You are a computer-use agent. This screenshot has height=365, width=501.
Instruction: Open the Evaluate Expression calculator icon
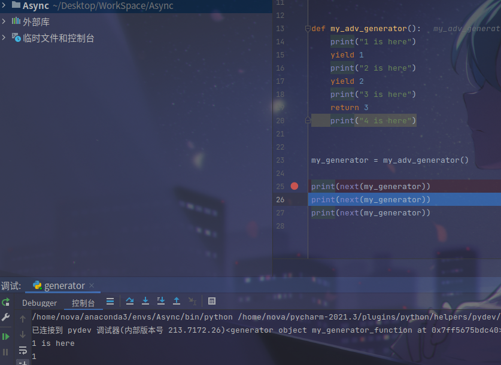tap(212, 302)
